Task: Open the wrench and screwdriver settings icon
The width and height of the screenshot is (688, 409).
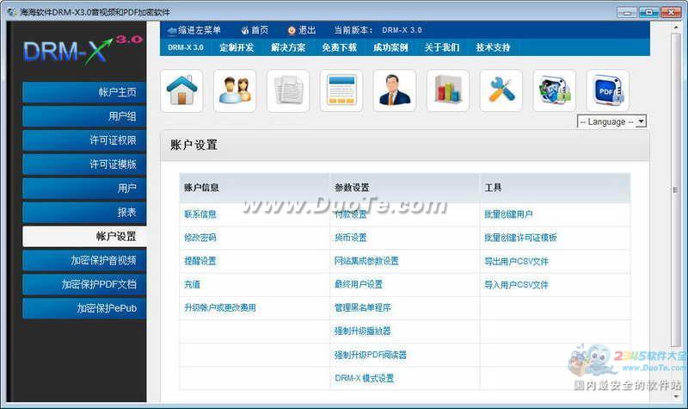Action: tap(501, 90)
